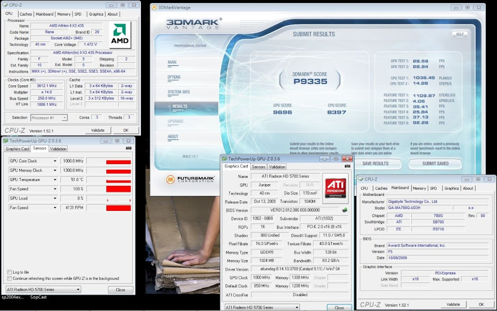Click SUBMIT SAVED in 3DMark Vantage
Screen dimensions: 497x311
pyautogui.click(x=435, y=164)
